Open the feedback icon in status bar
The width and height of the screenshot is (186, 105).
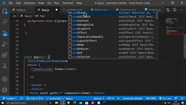coord(176,98)
